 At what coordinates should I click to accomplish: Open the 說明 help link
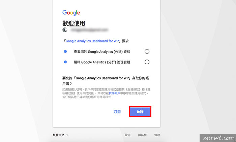[127, 135]
